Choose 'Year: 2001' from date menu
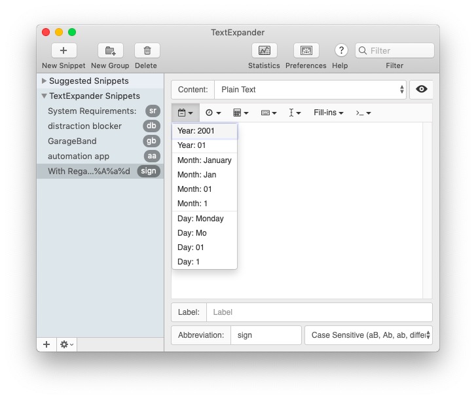This screenshot has width=476, height=400. [204, 131]
